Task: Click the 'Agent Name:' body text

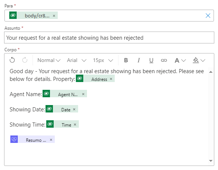Action: point(26,94)
